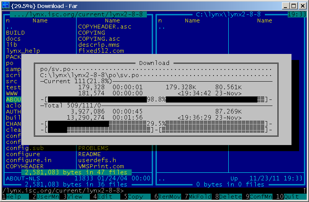Viewport: 309px width, 202px height.
Task: Select the COPYING file entry
Action: [x=92, y=33]
